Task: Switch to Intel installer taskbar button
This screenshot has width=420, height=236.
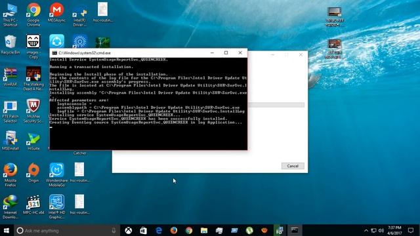Action: tap(280, 230)
